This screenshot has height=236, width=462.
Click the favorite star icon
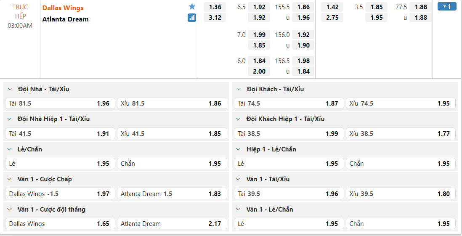click(x=192, y=7)
